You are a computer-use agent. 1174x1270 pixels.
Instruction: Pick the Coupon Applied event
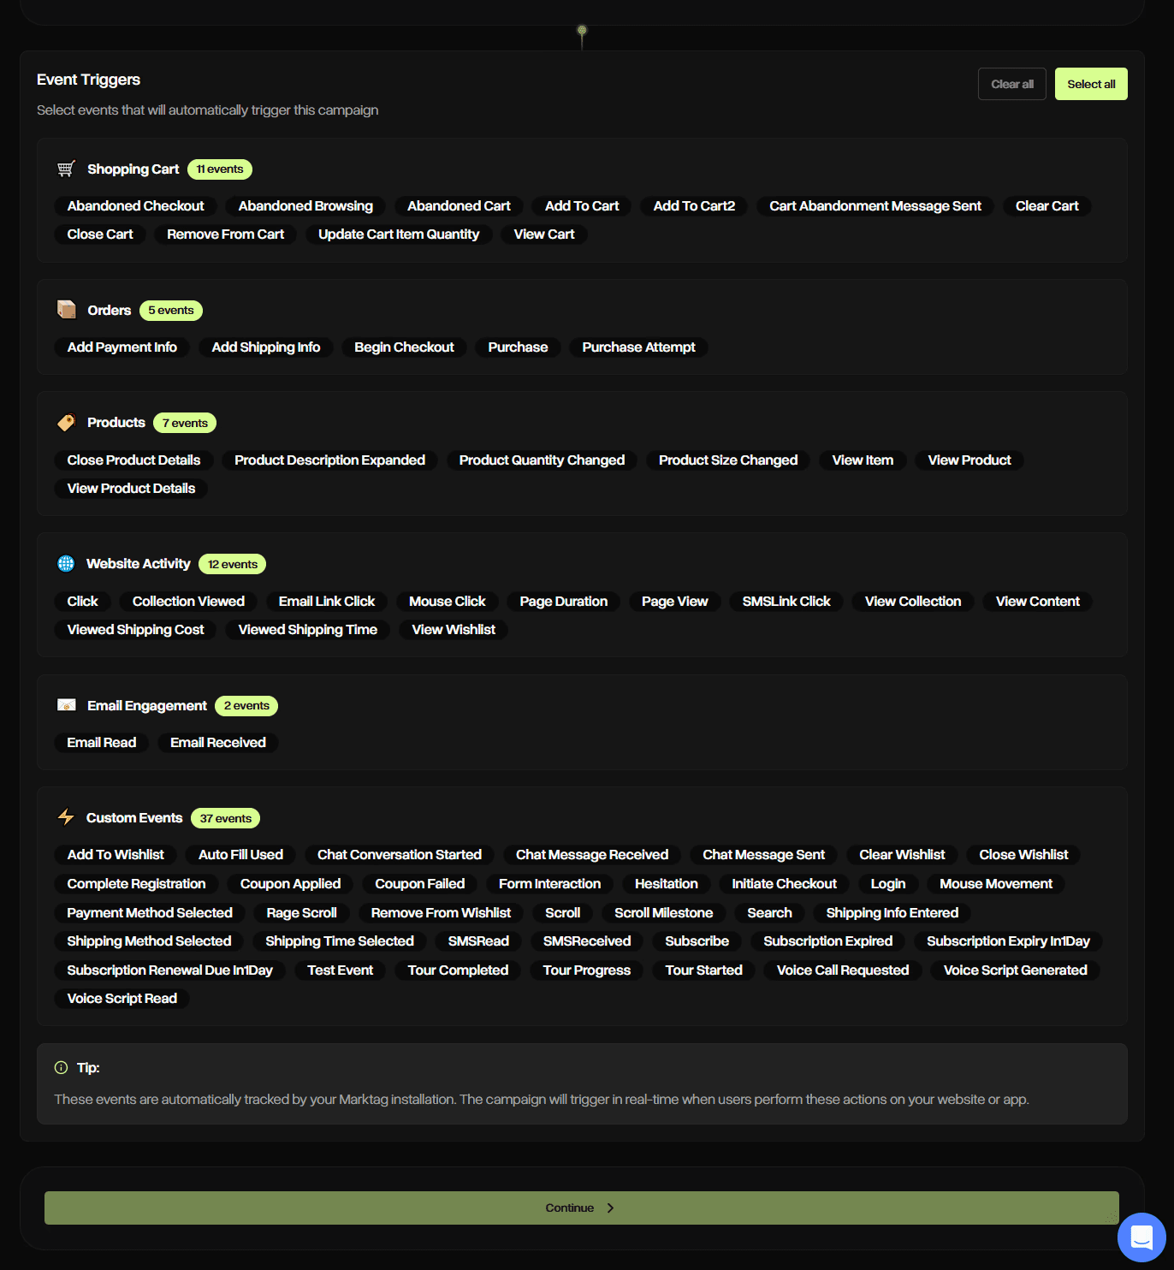pyautogui.click(x=290, y=884)
